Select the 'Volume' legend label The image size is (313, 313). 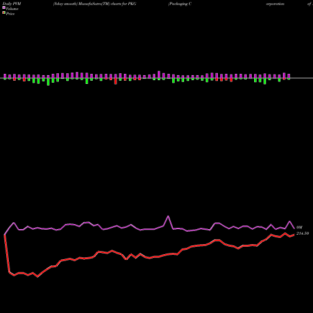tap(12, 9)
